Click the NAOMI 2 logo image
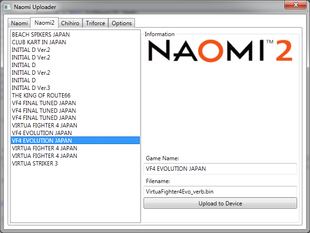Screen dimensions: 310x233 click(x=220, y=51)
